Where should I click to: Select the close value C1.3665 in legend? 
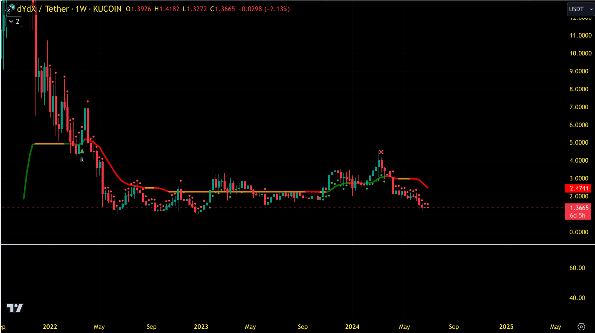coord(223,9)
